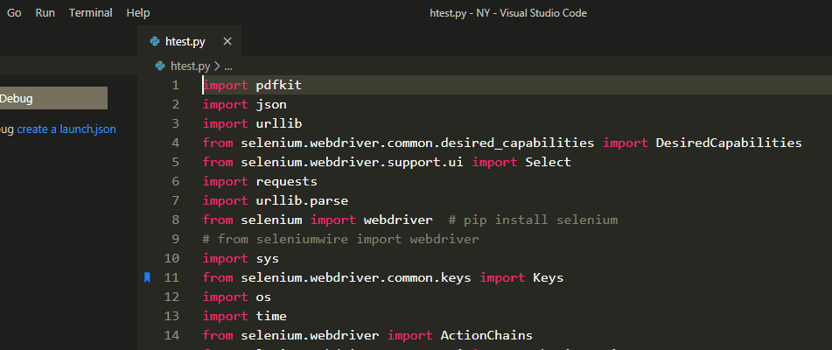Click the Python icon in the breadcrumb
832x350 pixels.
click(160, 66)
